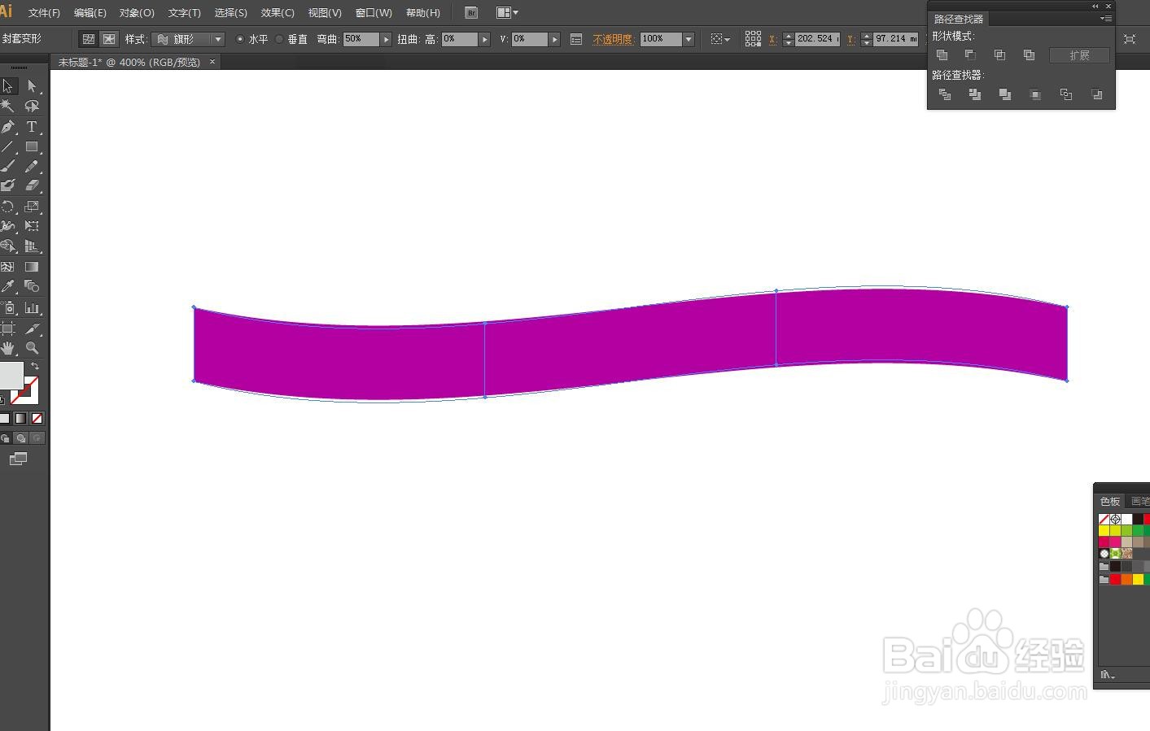
Task: Swap fill and stroke arrow
Action: click(x=35, y=367)
